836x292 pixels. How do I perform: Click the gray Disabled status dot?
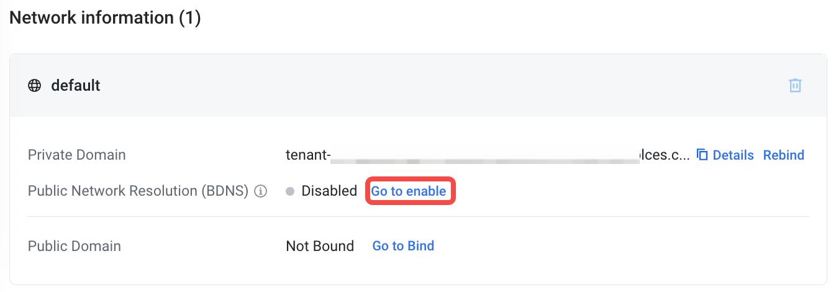click(290, 191)
